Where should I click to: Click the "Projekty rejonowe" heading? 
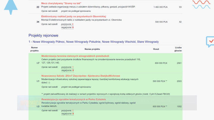click(x=43, y=36)
